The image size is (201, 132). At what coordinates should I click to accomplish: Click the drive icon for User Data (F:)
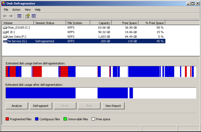(5, 37)
